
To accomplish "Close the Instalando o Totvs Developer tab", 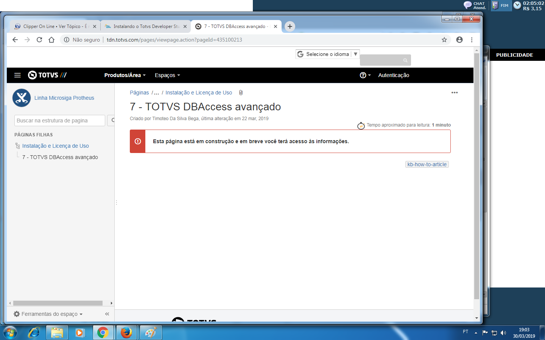I will tap(185, 26).
